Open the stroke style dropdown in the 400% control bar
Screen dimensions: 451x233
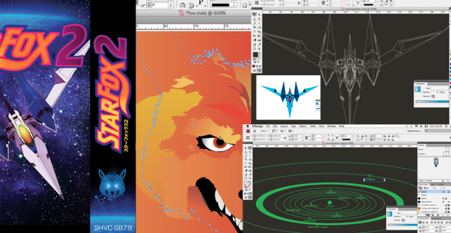(x=348, y=139)
